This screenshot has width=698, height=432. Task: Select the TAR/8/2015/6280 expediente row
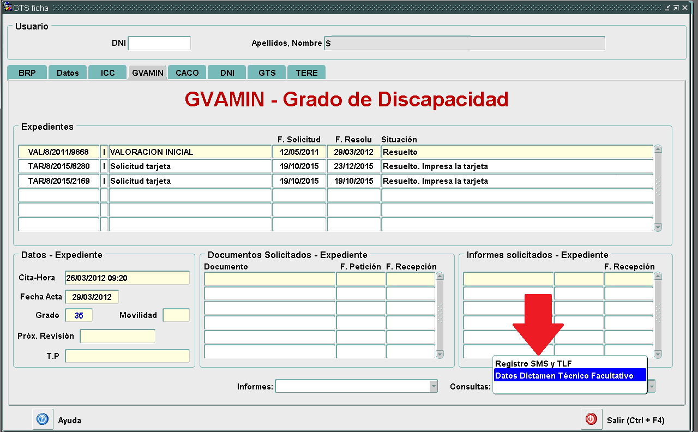[58, 166]
